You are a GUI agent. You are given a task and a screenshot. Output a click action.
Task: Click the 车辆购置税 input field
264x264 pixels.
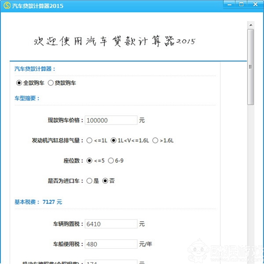click(x=111, y=224)
